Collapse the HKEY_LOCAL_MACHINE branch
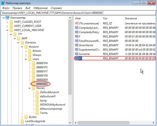 click(7, 30)
